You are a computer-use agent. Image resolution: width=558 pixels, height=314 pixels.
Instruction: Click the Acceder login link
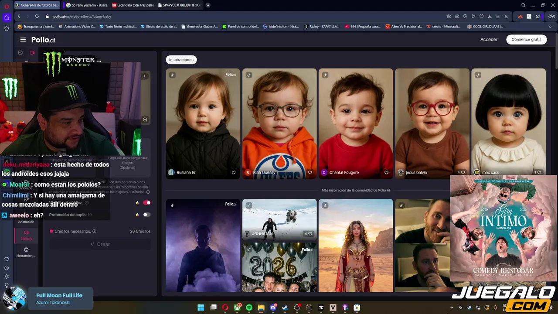(x=489, y=39)
